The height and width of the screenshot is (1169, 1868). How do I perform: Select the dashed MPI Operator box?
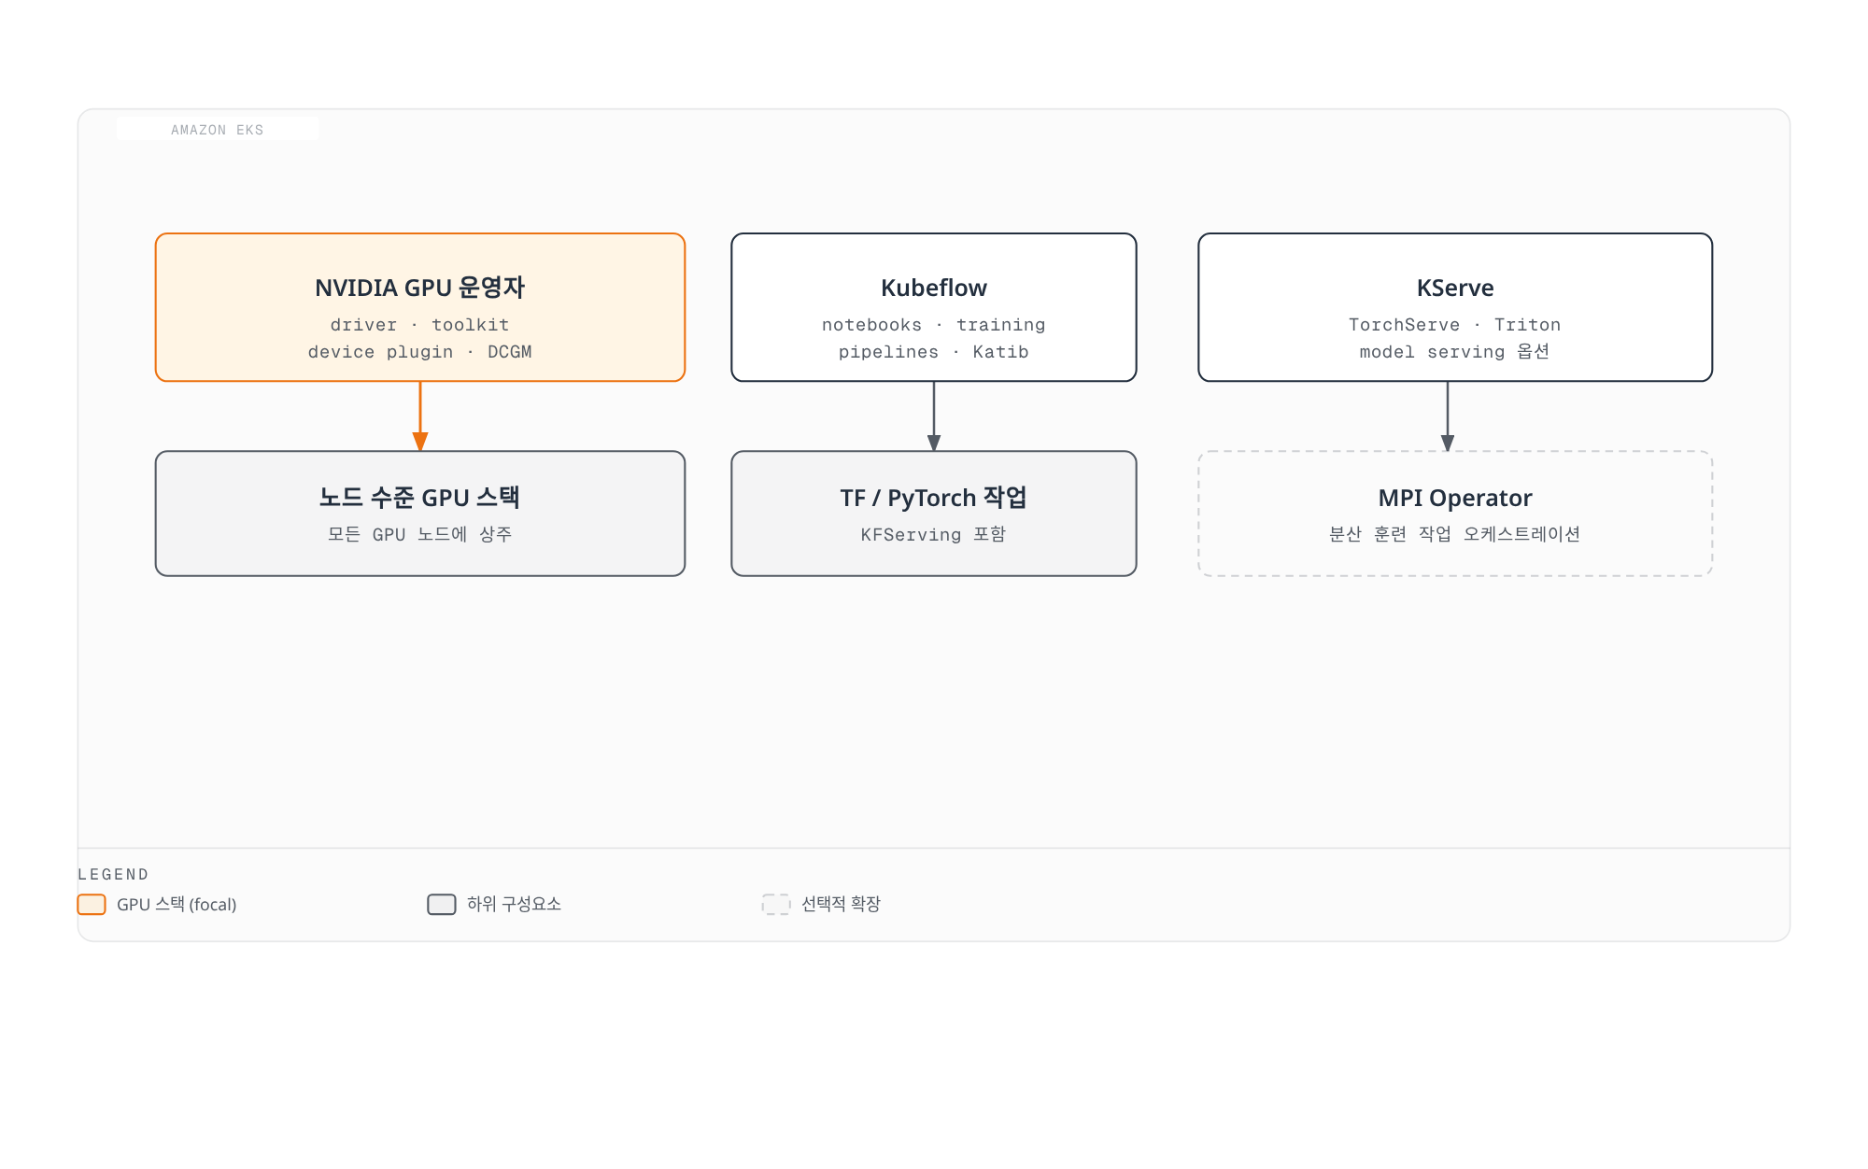[1455, 514]
